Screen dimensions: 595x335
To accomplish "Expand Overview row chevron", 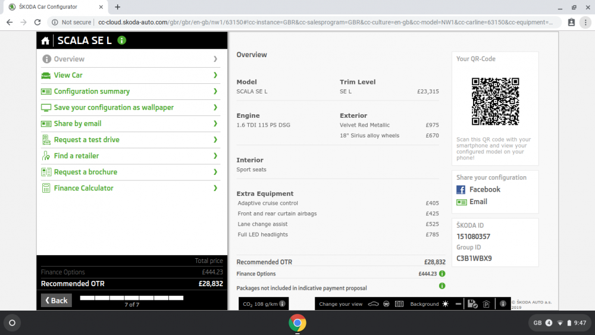I will pyautogui.click(x=215, y=59).
